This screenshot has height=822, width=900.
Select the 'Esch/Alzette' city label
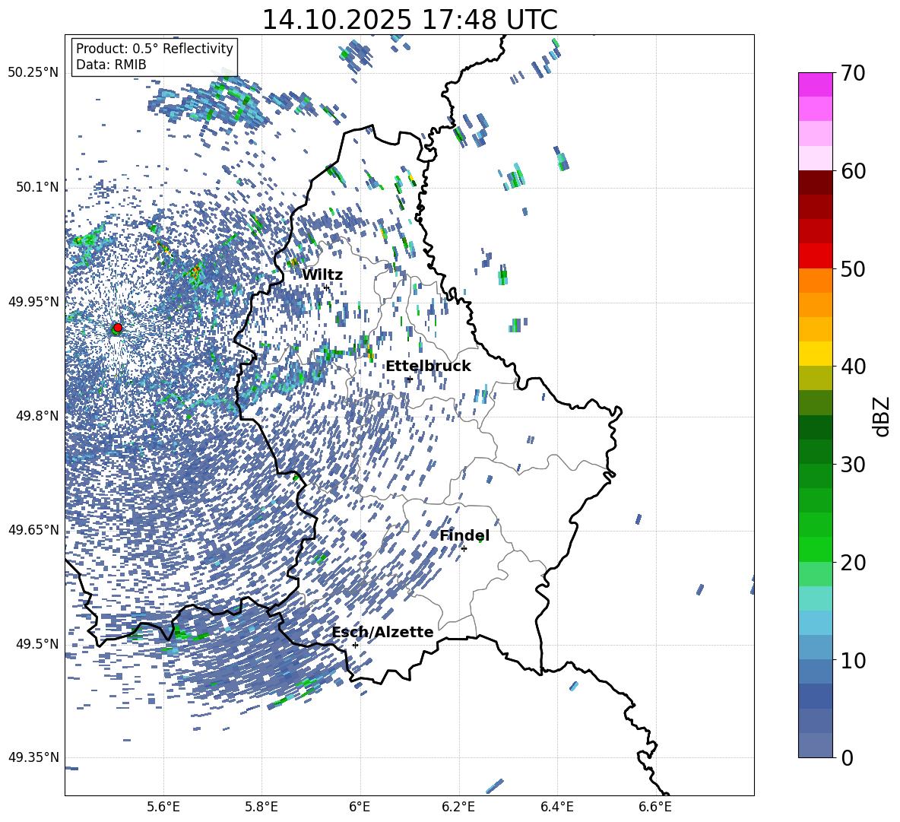tap(383, 633)
